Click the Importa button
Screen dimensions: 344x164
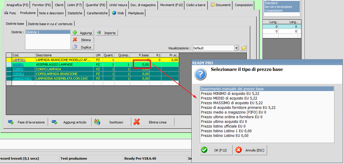point(107,33)
